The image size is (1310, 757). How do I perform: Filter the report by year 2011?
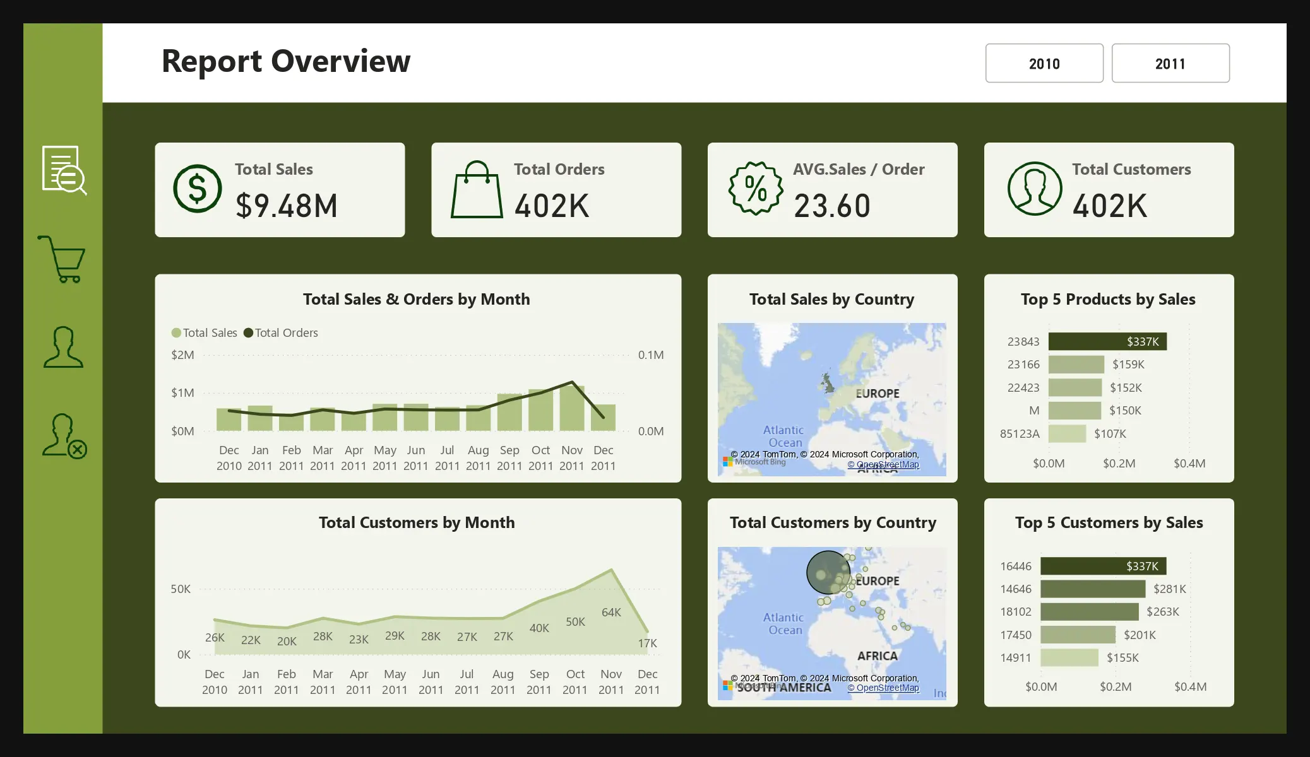pos(1170,63)
